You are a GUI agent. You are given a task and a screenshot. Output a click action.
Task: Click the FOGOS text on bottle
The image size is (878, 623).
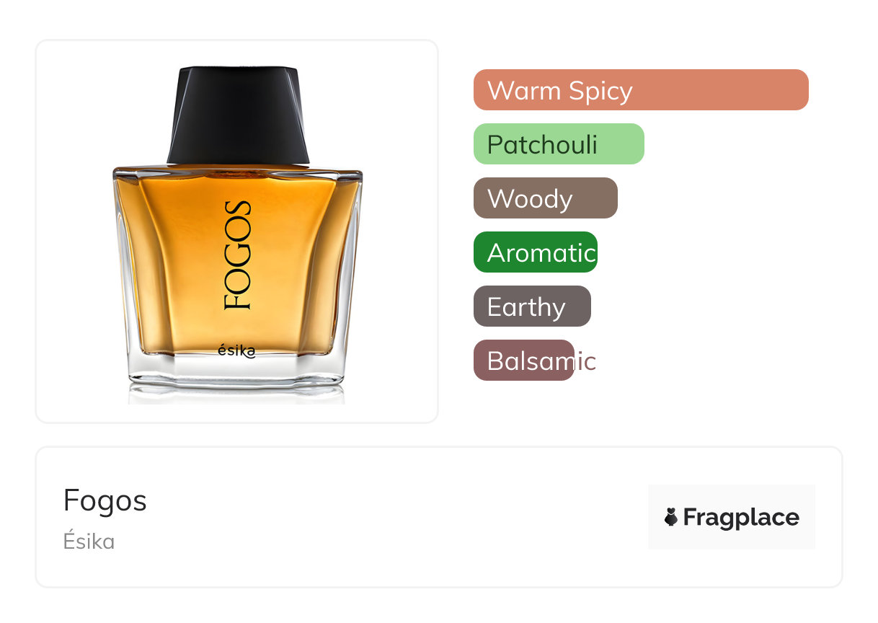coord(238,255)
